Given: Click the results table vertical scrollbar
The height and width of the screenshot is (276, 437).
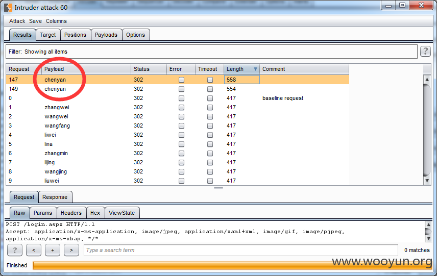Looking at the screenshot, I should click(427, 130).
